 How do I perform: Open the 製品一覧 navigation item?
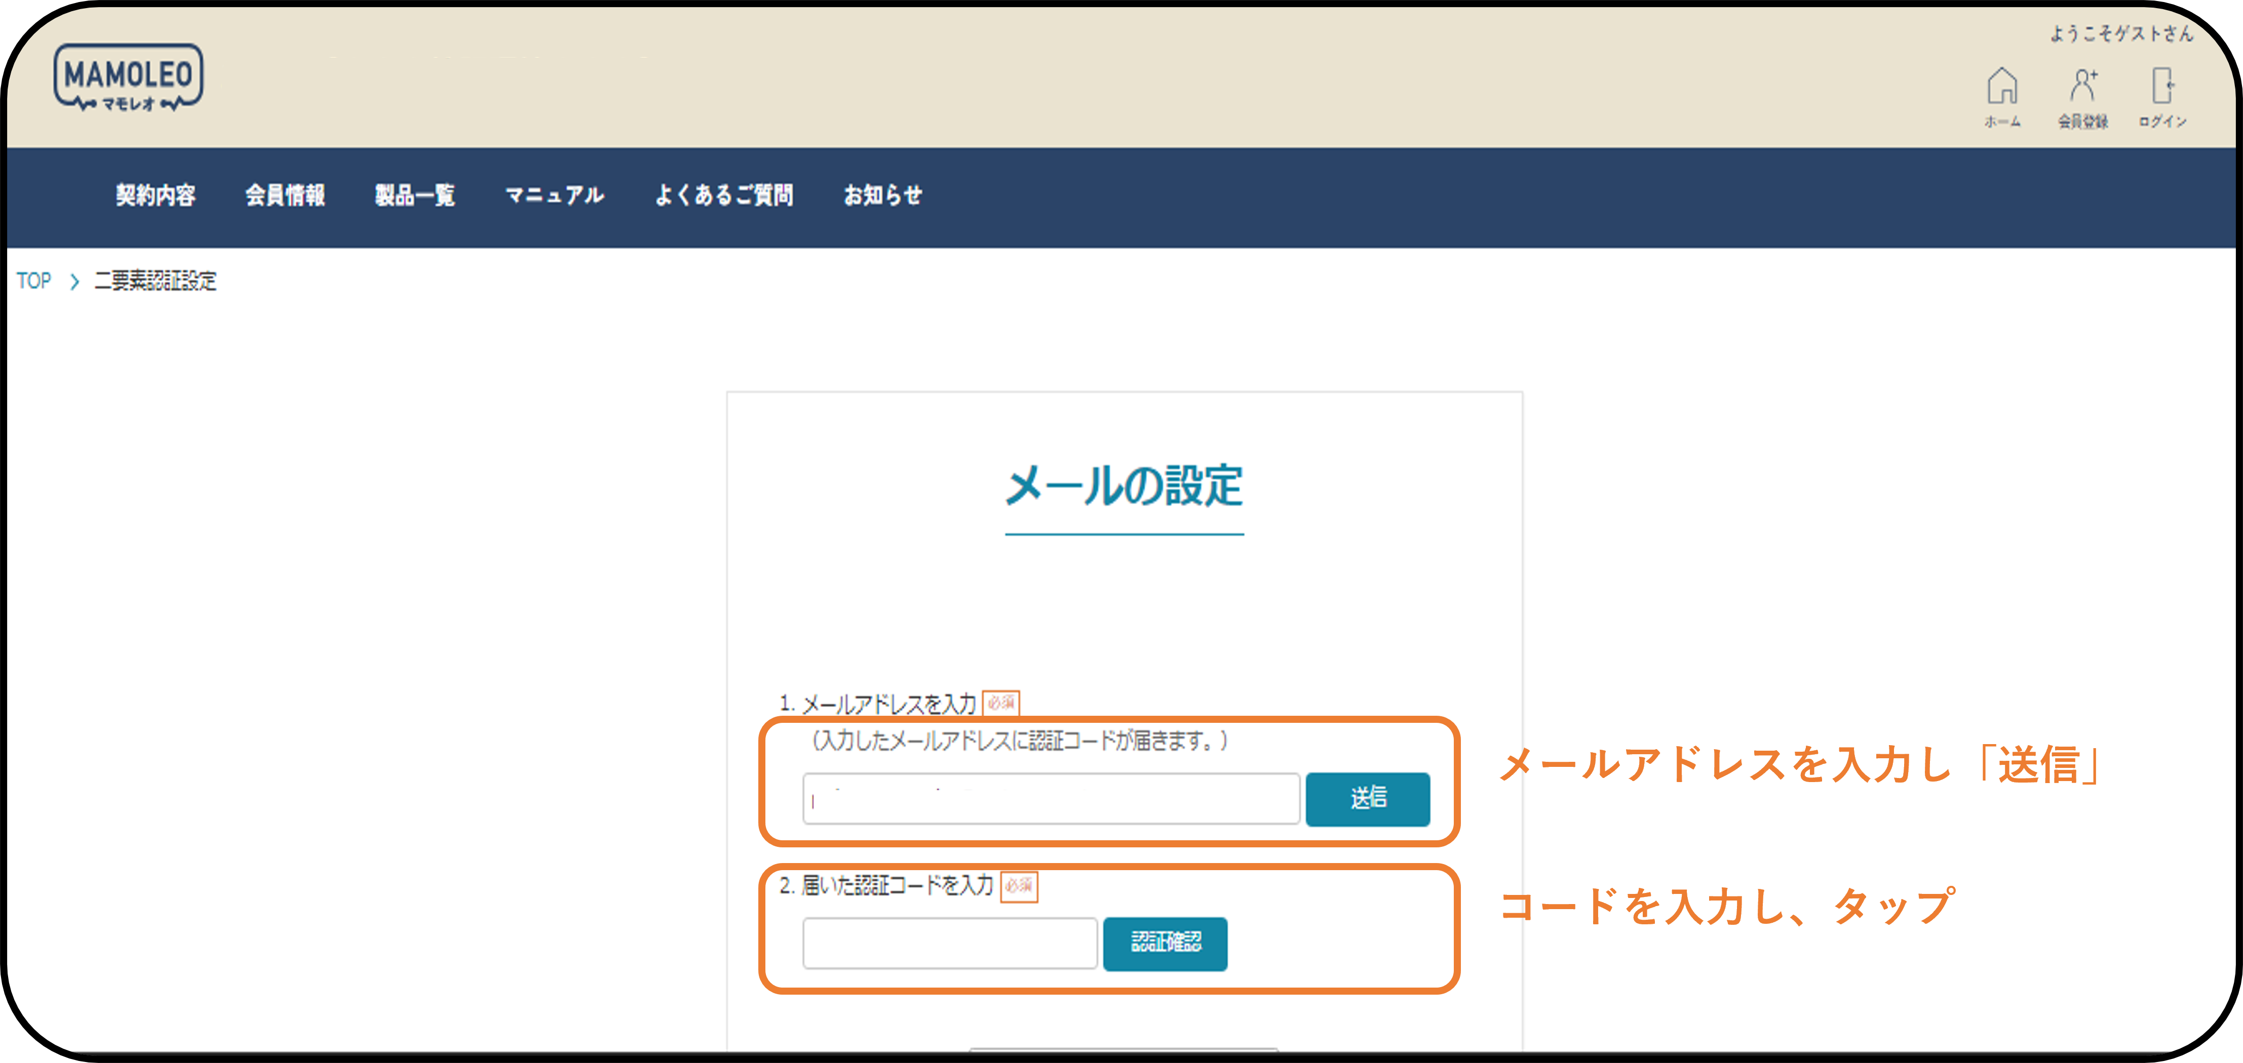coord(414,195)
